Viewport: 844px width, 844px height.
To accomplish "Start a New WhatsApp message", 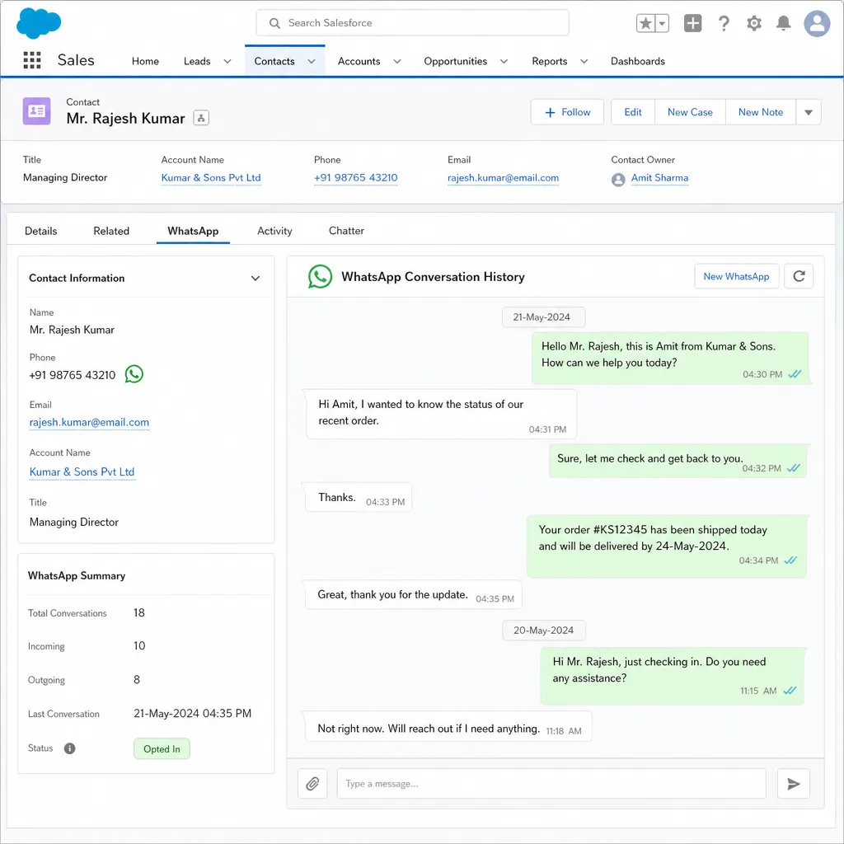I will coord(736,276).
